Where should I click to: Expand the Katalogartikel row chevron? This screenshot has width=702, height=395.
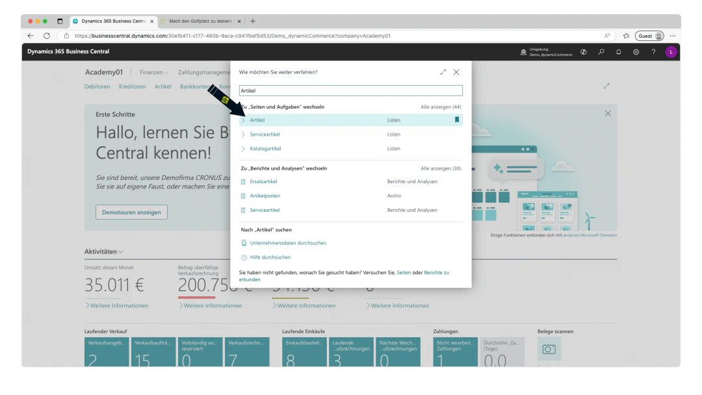243,149
